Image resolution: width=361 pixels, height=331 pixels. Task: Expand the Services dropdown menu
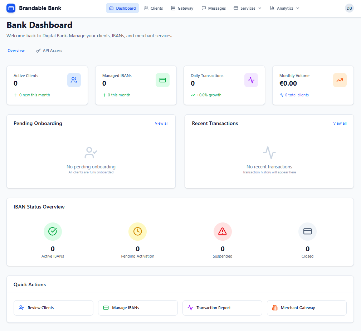pos(248,8)
